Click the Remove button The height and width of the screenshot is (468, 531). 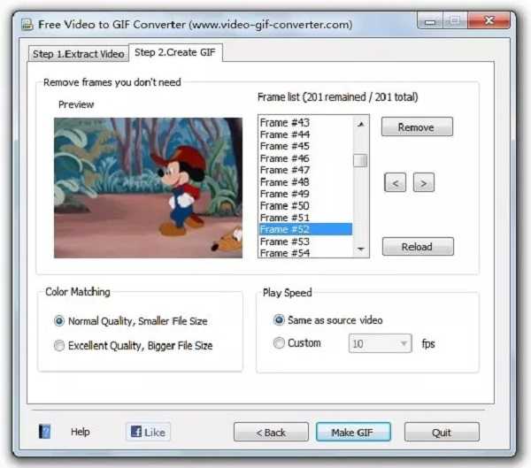click(x=417, y=127)
